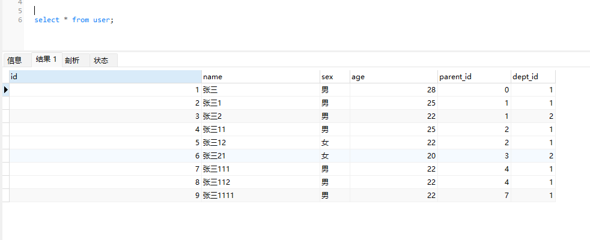Switch to the 剖析 tab
The width and height of the screenshot is (590, 240).
[75, 60]
